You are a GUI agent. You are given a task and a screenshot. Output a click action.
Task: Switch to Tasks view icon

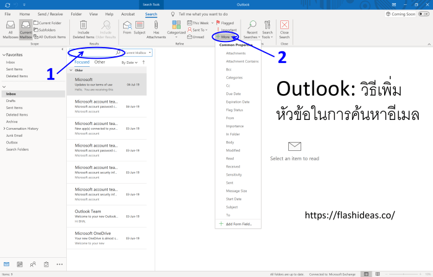pos(46,264)
